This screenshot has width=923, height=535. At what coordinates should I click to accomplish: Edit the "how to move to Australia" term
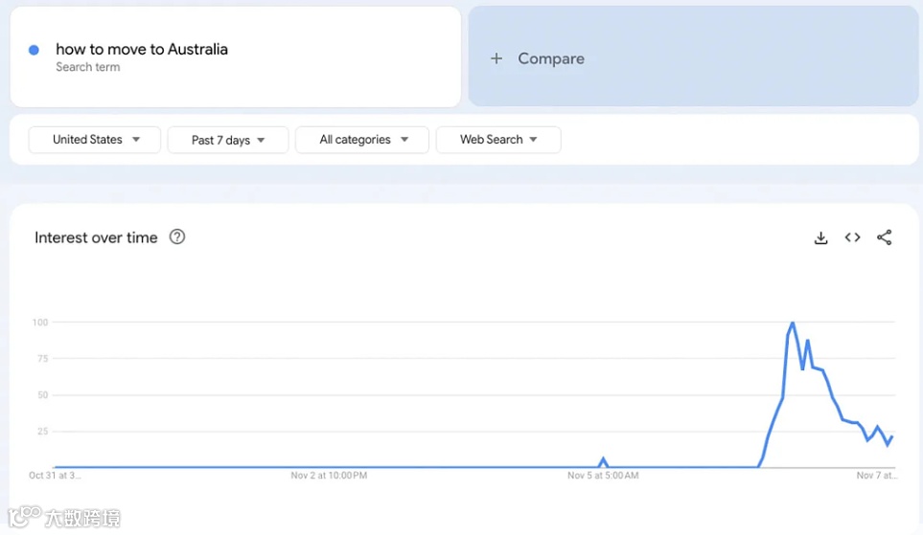(x=142, y=50)
